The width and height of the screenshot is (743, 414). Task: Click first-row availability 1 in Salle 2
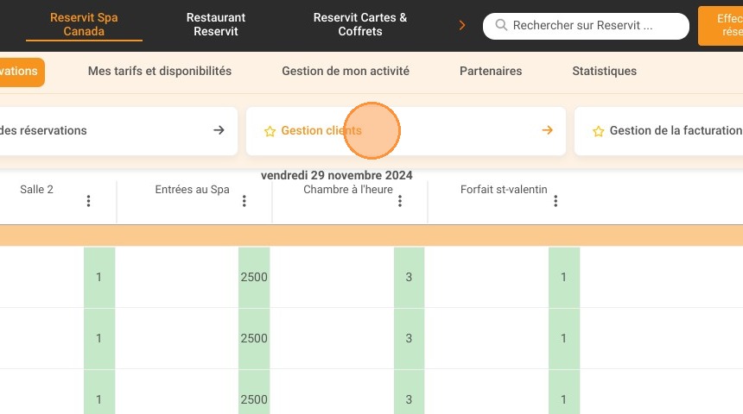coord(99,277)
